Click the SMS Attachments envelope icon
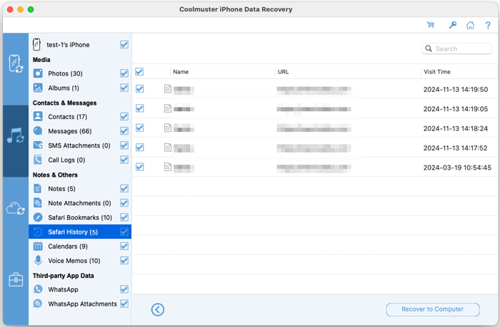The width and height of the screenshot is (500, 327). 38,145
